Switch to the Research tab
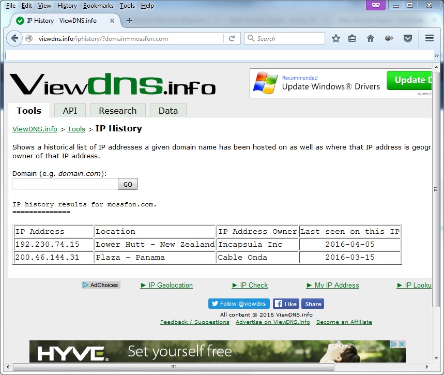 [117, 111]
